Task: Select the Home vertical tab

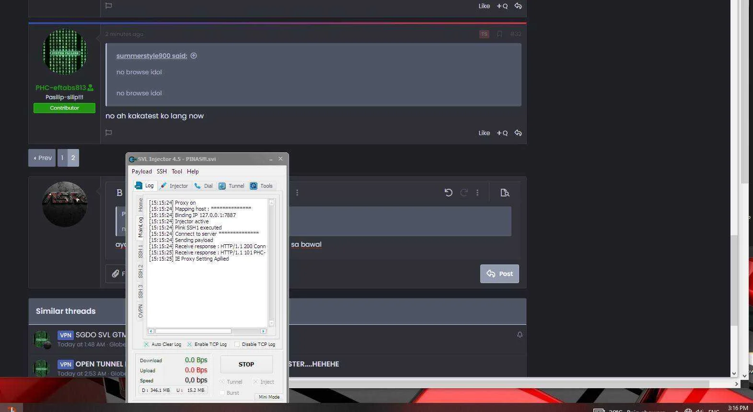Action: (x=140, y=205)
